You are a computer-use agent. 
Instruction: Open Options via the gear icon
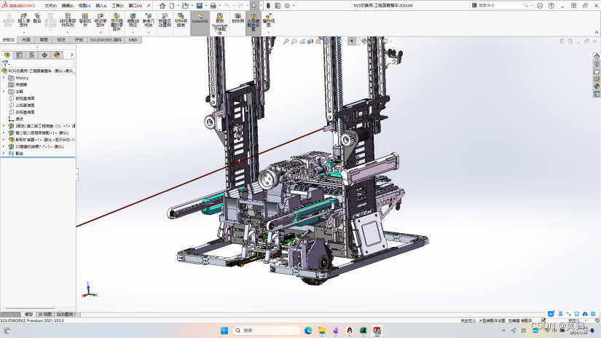tap(287, 6)
